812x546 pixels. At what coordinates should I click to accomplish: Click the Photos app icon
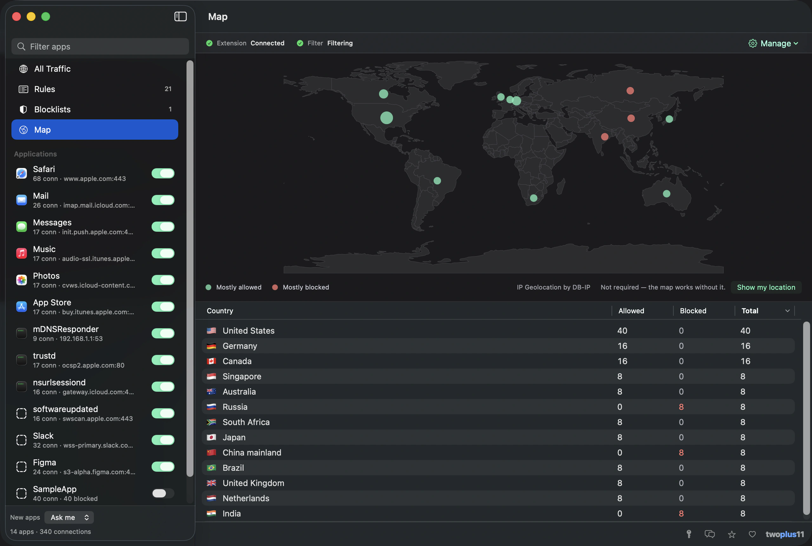click(22, 280)
